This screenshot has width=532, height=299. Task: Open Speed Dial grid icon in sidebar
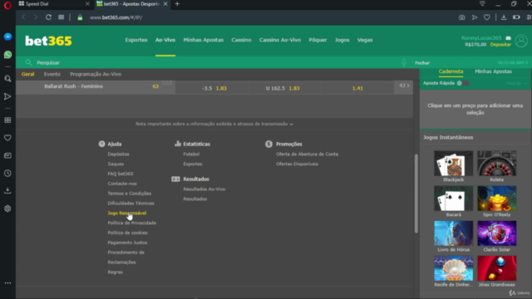click(7, 120)
